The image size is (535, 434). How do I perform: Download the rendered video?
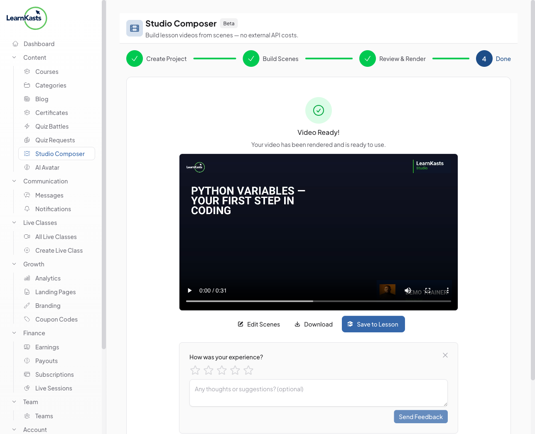tap(314, 324)
